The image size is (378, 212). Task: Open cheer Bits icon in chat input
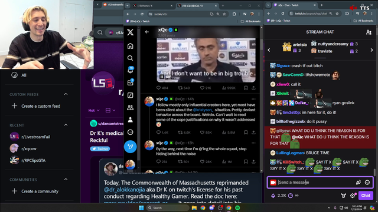[x=359, y=183]
